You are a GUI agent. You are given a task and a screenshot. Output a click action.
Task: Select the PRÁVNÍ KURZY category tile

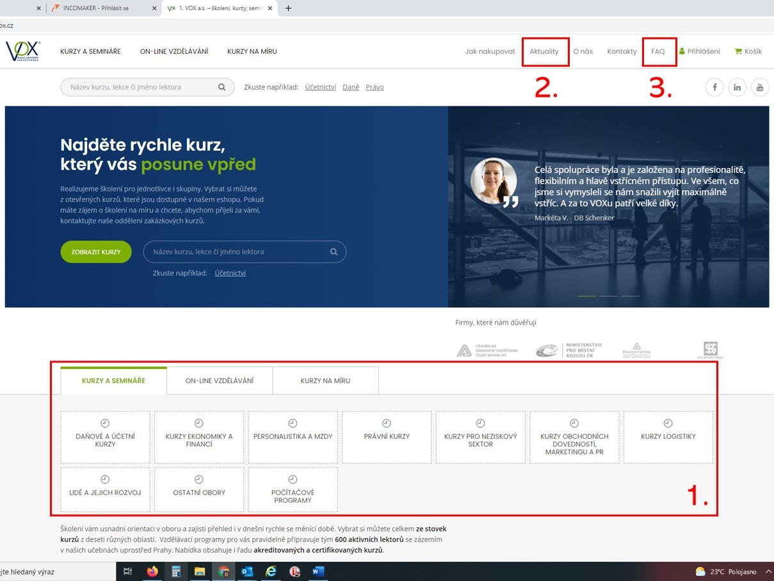click(387, 437)
